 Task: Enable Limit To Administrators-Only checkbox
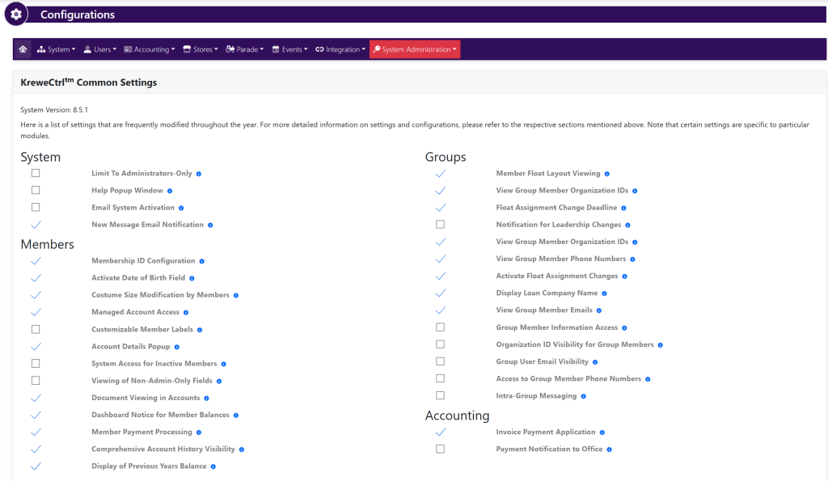coord(36,173)
